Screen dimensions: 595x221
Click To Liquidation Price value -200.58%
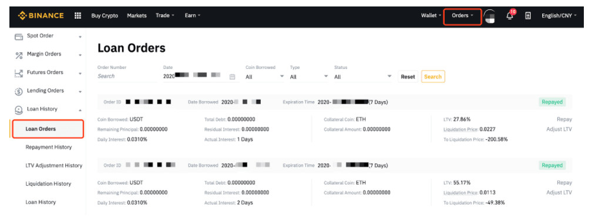click(496, 139)
